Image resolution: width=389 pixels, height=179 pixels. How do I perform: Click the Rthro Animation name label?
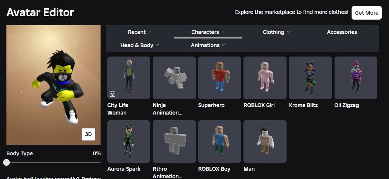[x=167, y=173]
